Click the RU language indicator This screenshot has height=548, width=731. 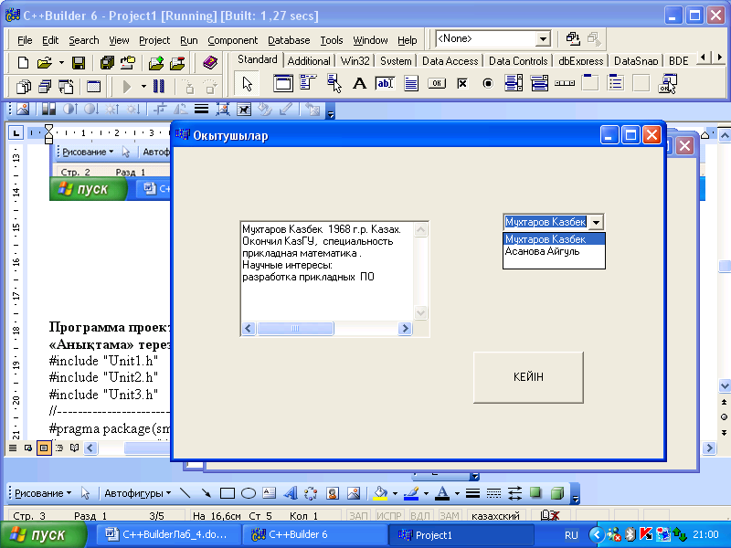pos(571,535)
